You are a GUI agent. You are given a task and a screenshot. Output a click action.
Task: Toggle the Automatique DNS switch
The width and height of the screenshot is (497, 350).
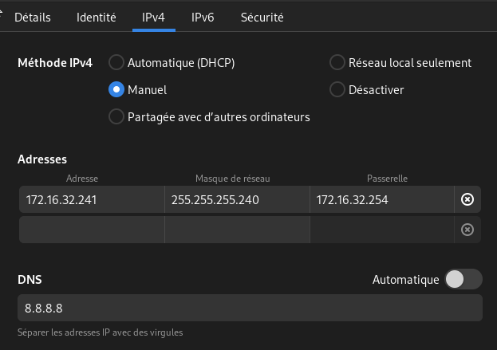coord(463,279)
